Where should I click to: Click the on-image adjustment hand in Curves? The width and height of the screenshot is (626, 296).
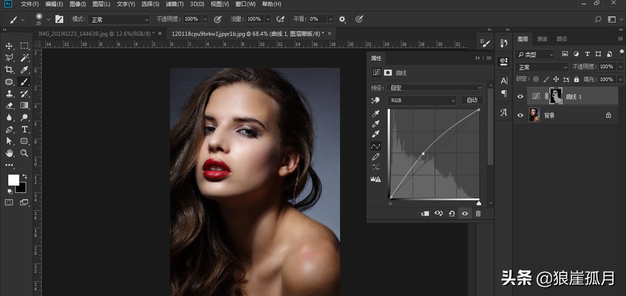click(376, 100)
